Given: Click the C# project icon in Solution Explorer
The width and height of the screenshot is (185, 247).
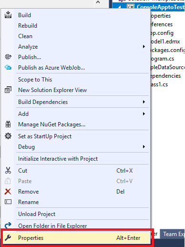Looking at the screenshot, I should [x=131, y=7].
